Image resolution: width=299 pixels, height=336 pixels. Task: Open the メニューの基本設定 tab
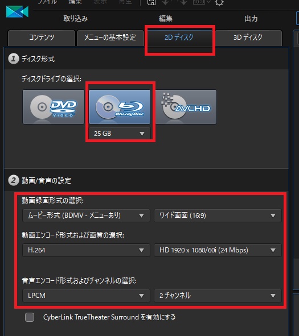[x=110, y=38]
